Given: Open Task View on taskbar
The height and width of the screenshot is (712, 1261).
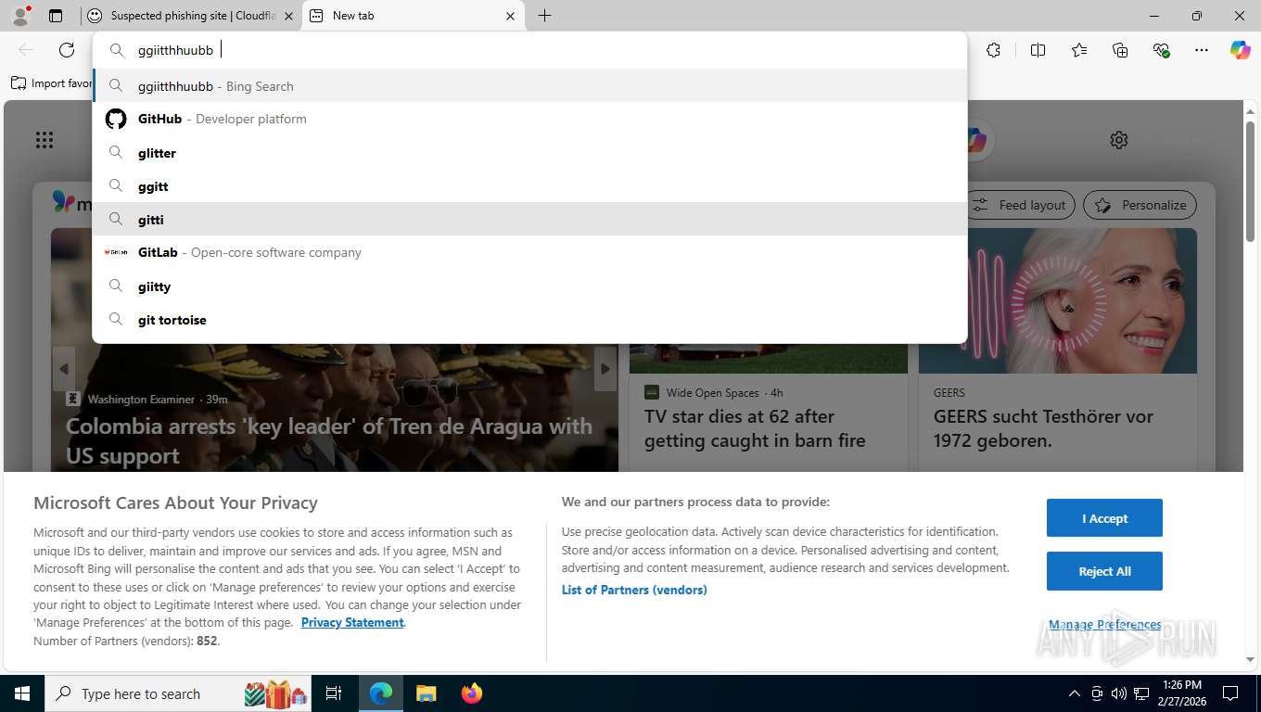Looking at the screenshot, I should tap(334, 693).
